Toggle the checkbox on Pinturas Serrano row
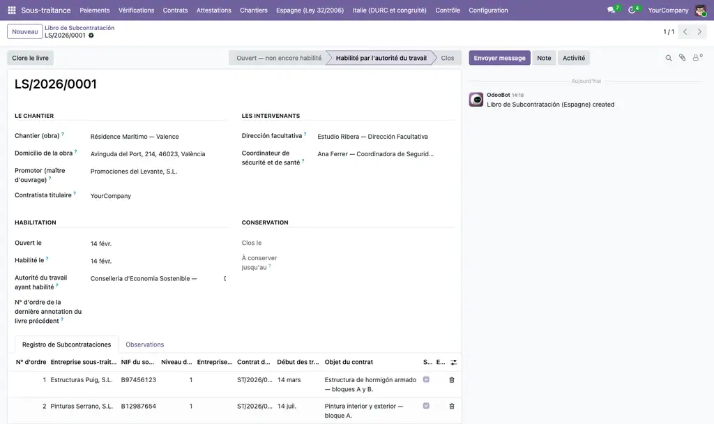The height and width of the screenshot is (424, 714). click(426, 406)
